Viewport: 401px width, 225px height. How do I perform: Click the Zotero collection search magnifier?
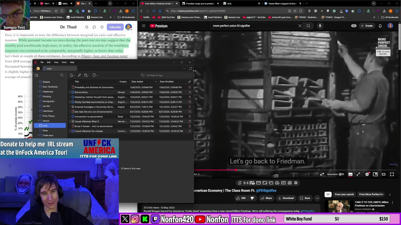[x=62, y=75]
